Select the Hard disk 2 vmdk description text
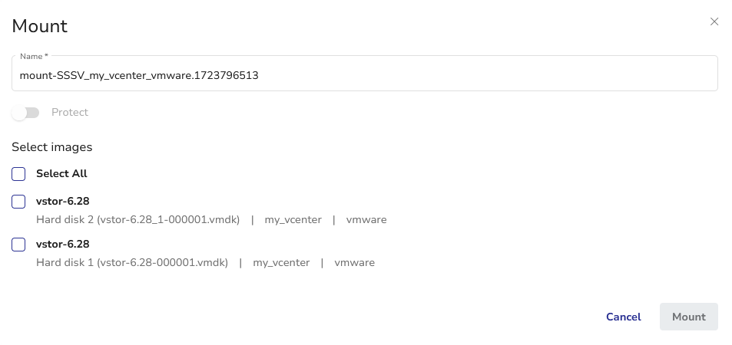The height and width of the screenshot is (345, 732). (138, 220)
